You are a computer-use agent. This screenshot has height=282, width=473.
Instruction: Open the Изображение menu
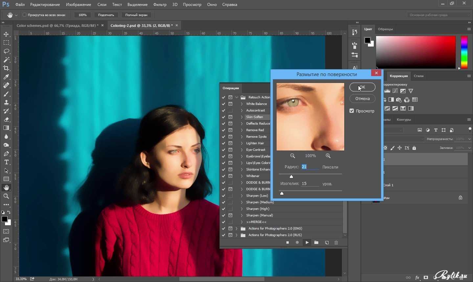(x=79, y=5)
